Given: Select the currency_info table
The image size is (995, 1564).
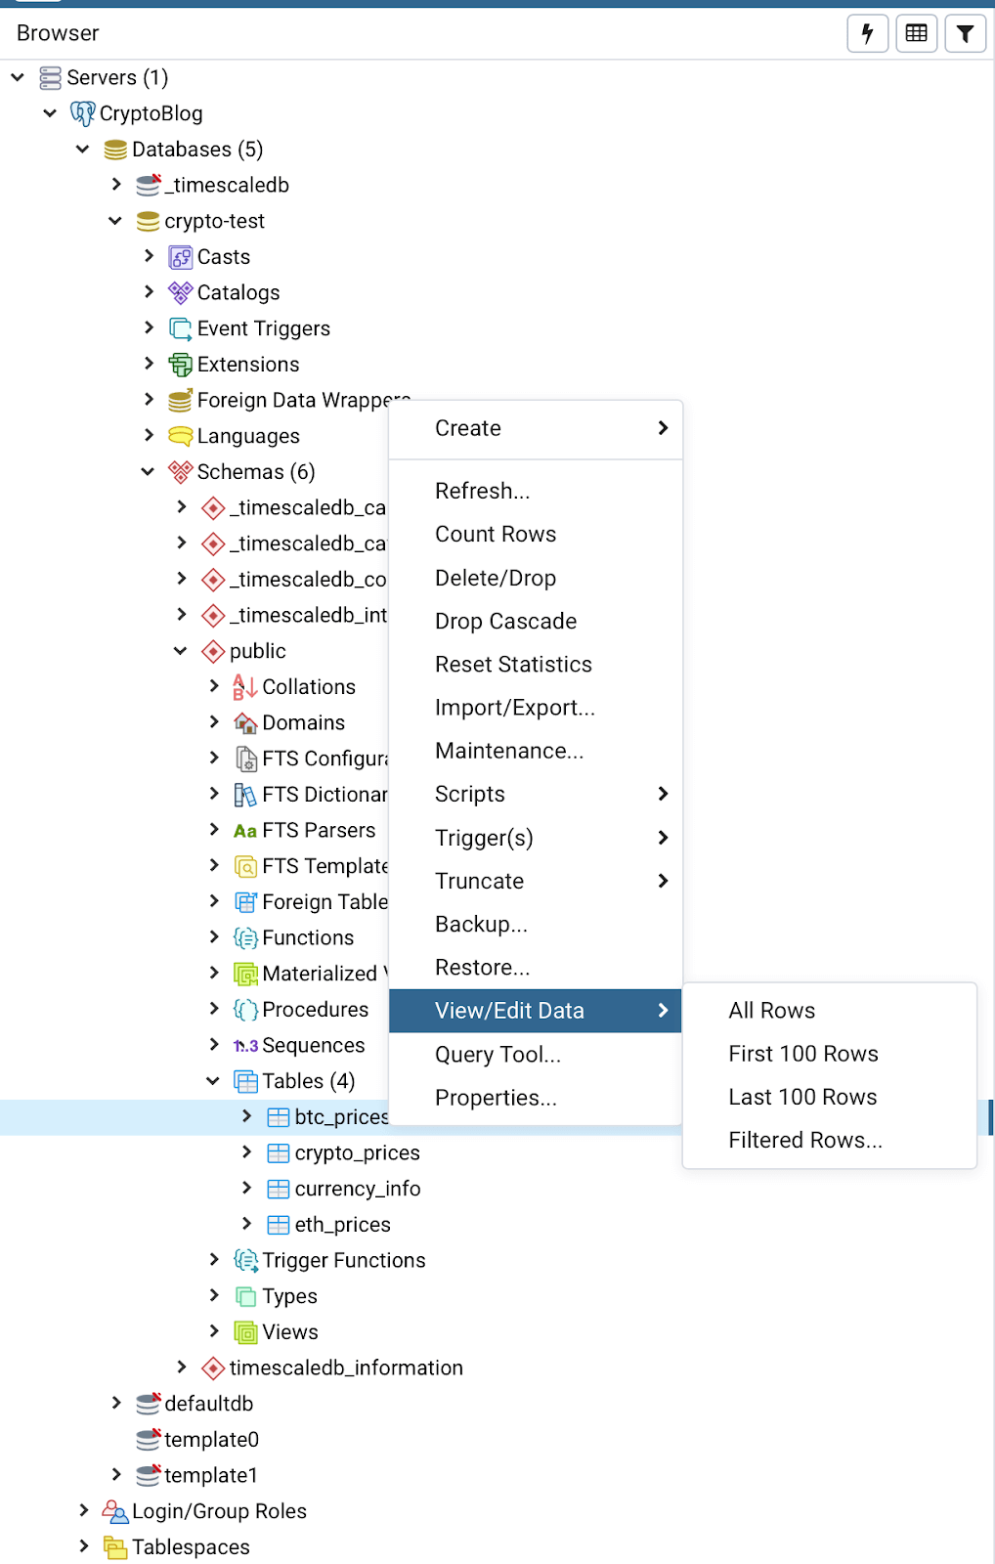Looking at the screenshot, I should [357, 1189].
